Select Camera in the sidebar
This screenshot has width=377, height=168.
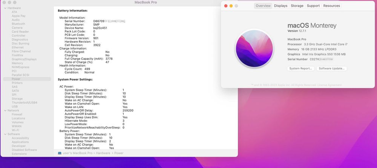[17, 27]
